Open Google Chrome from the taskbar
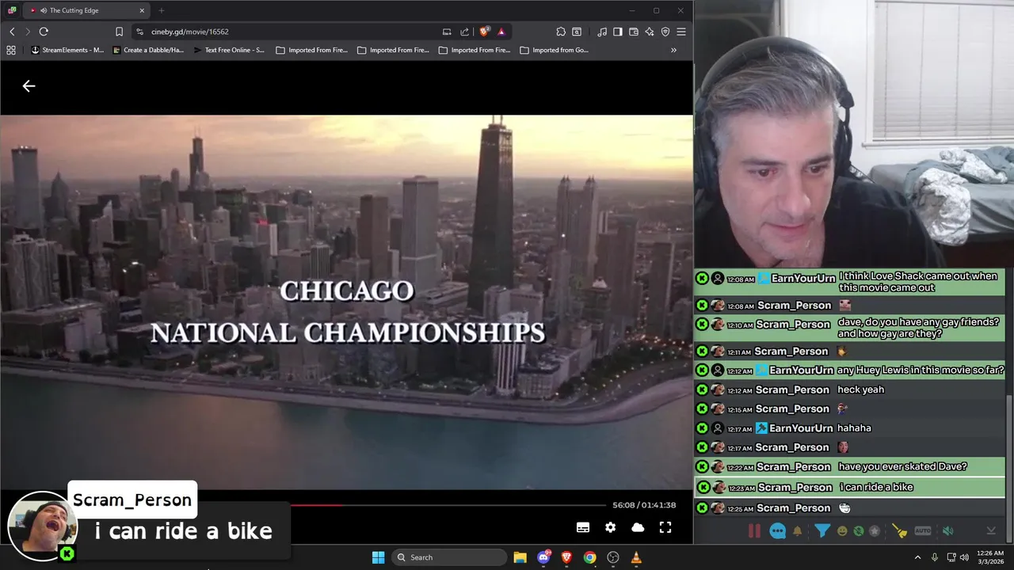 point(589,557)
